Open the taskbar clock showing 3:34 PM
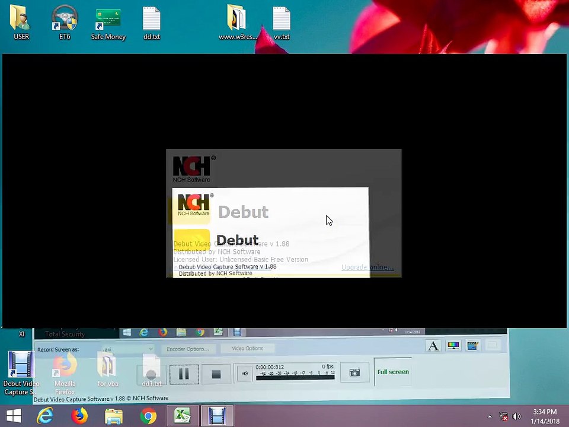This screenshot has height=427, width=569. click(545, 416)
